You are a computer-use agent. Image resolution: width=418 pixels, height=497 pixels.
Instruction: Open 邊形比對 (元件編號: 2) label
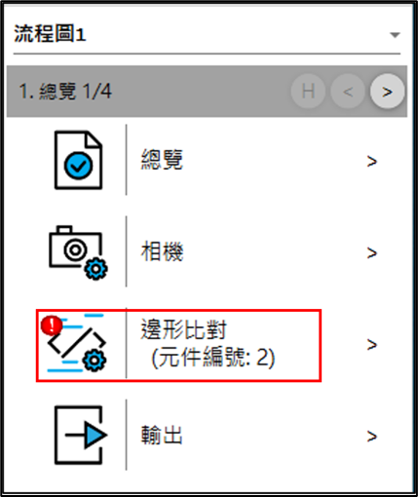click(208, 343)
